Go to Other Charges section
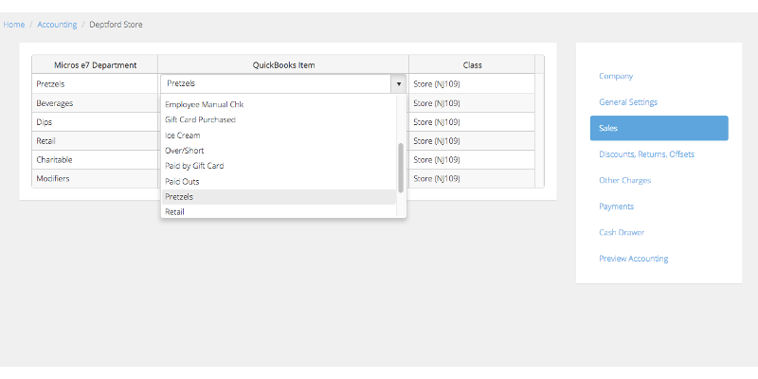Viewport: 758px width, 379px height. [x=625, y=180]
